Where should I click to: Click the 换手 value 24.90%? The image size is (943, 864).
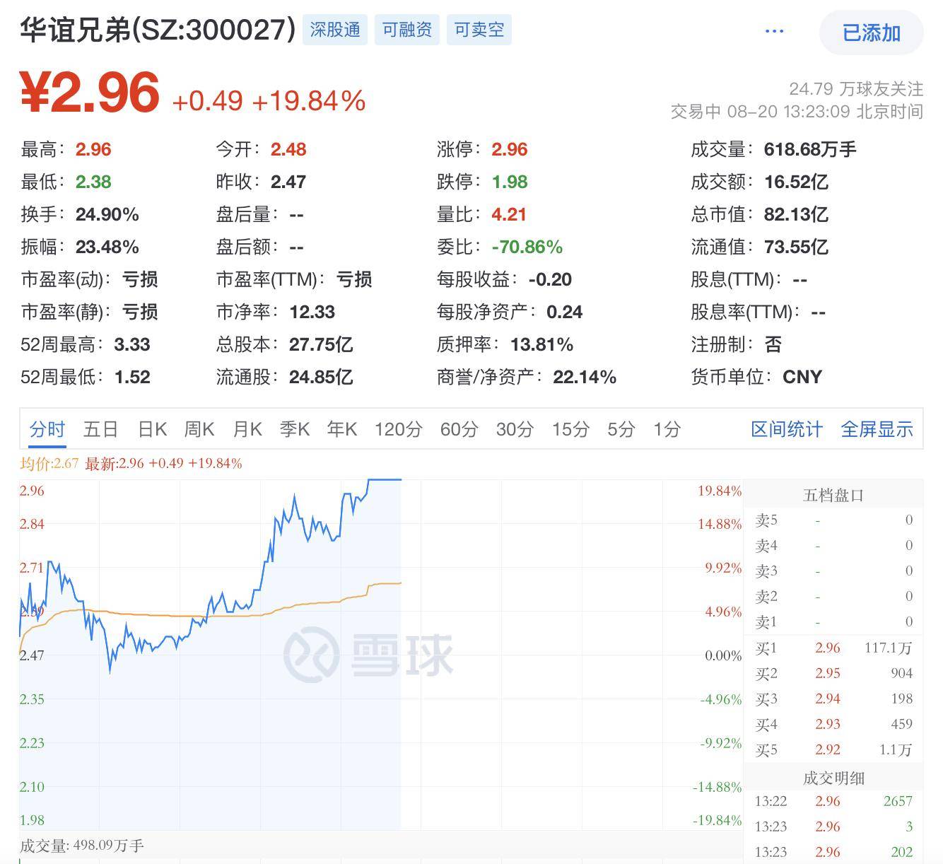107,215
